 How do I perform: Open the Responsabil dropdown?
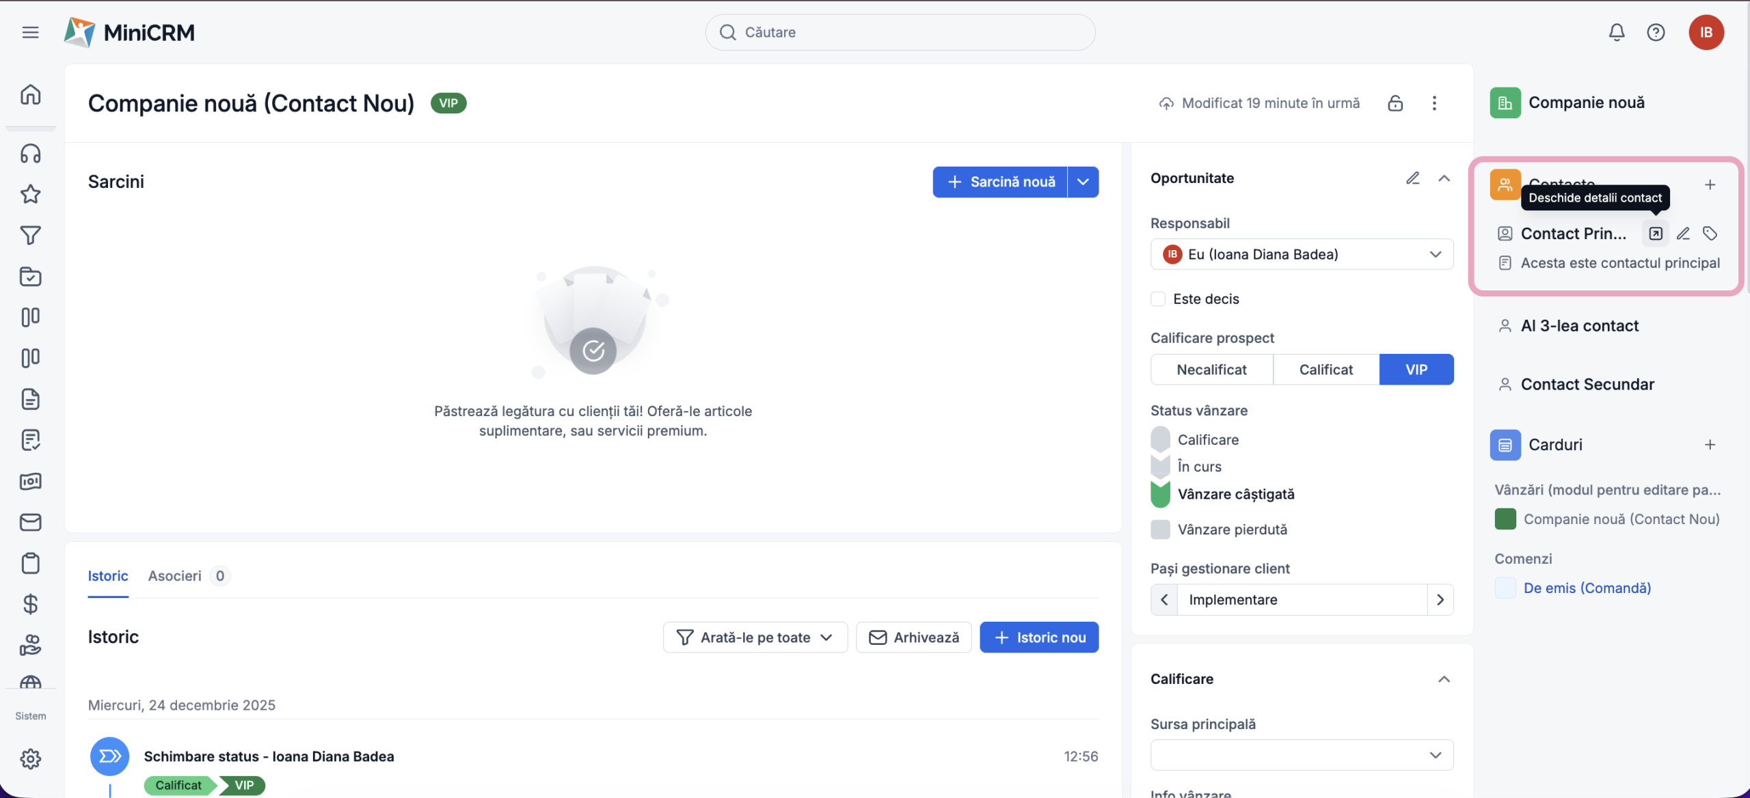coord(1302,254)
